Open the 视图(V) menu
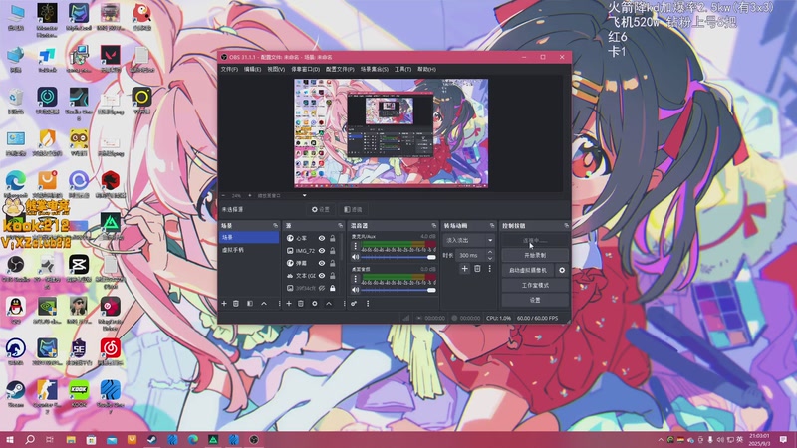 pyautogui.click(x=276, y=69)
